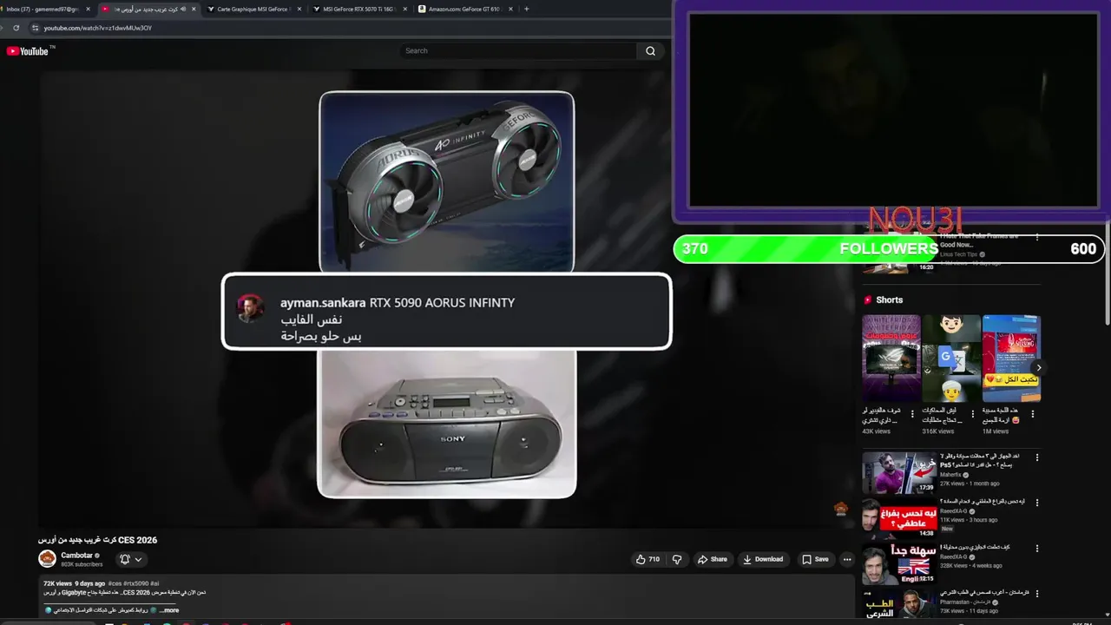Image resolution: width=1111 pixels, height=625 pixels.
Task: Open options for the Maherfix video
Action: click(1036, 457)
